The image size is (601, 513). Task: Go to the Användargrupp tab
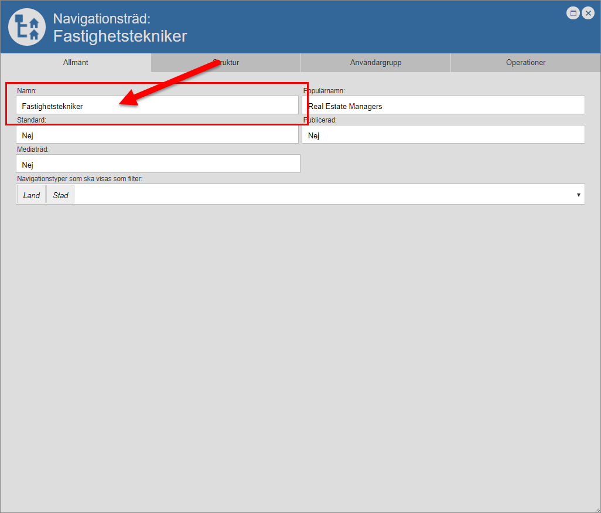click(375, 63)
